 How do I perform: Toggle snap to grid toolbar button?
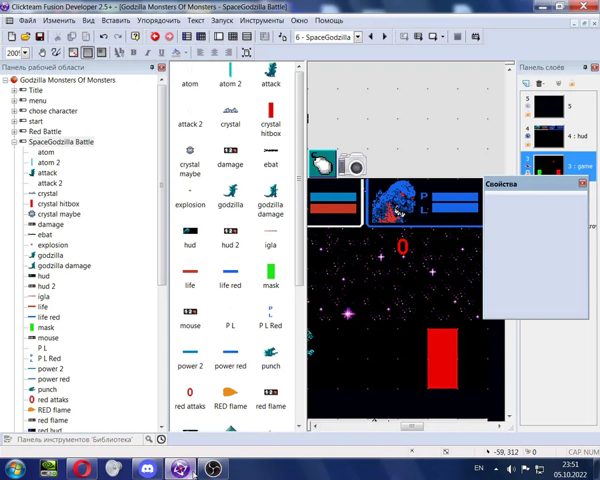(101, 53)
